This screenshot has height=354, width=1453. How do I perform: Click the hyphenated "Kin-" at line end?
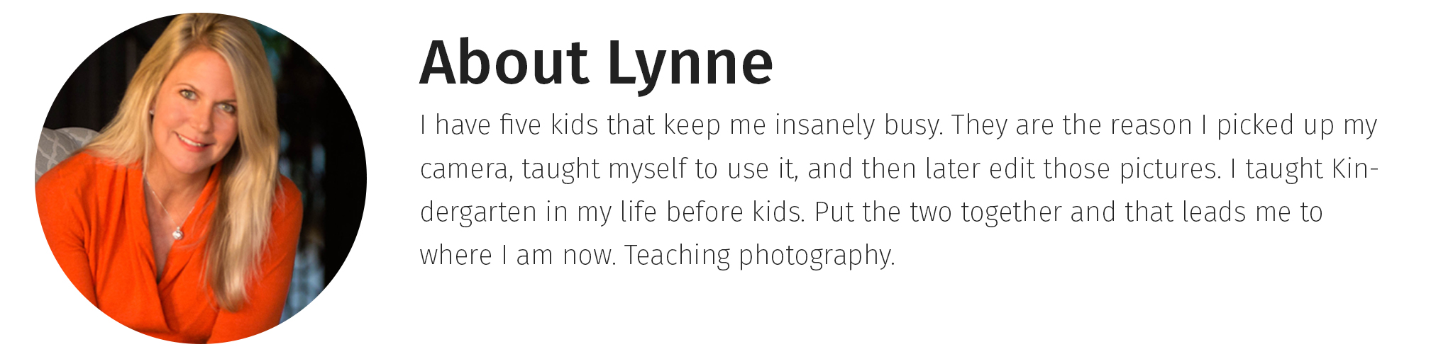(x=1355, y=169)
